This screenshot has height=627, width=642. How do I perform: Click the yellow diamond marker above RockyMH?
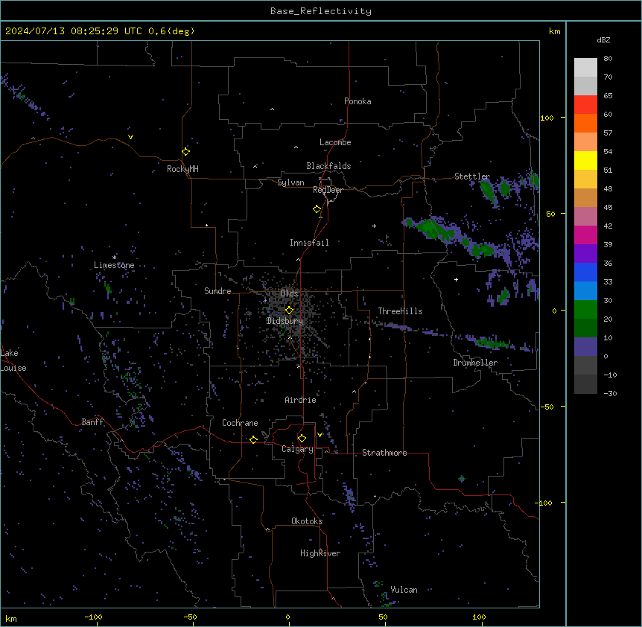[x=186, y=152]
